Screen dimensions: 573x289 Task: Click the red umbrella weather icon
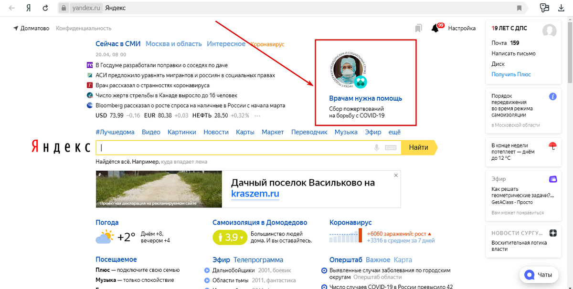tap(553, 146)
